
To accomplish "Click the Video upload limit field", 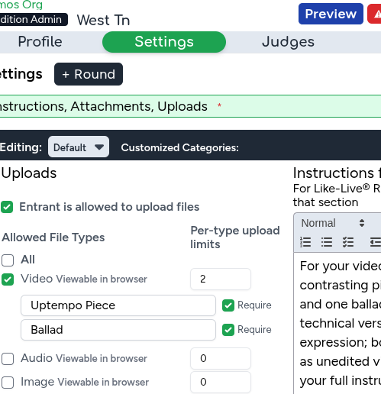I will point(221,279).
